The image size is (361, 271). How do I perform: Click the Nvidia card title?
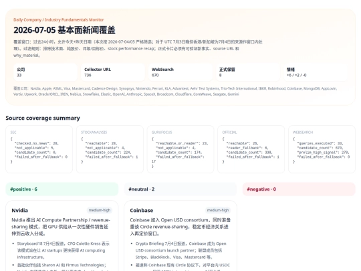pyautogui.click(x=20, y=210)
